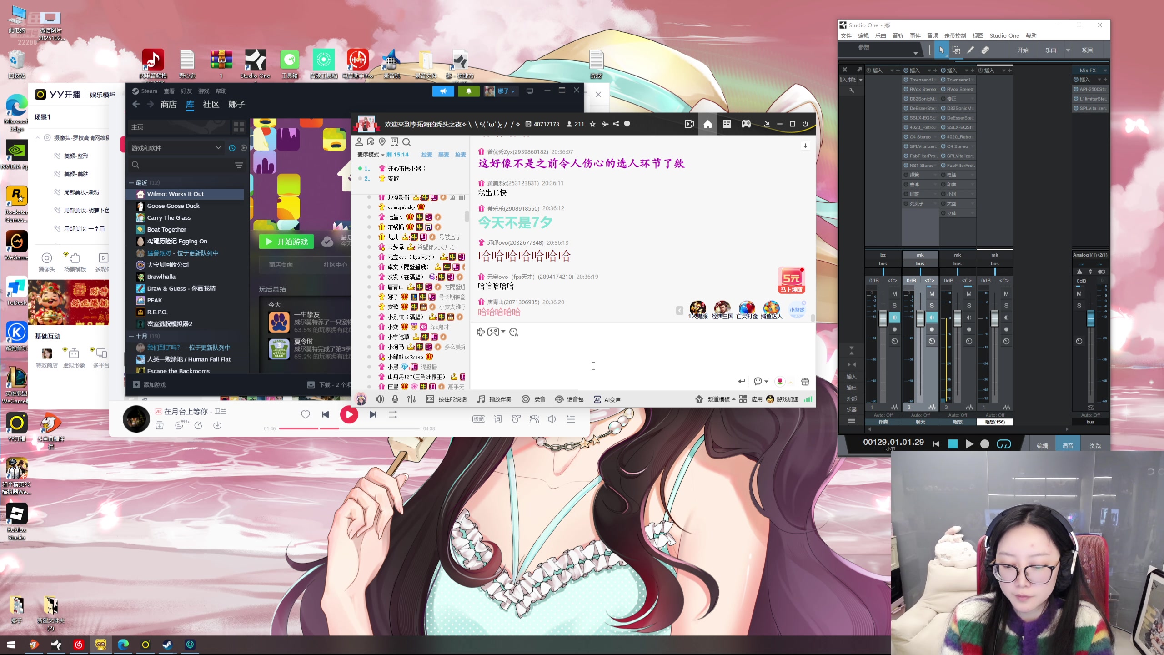This screenshot has height=655, width=1164.
Task: Click the gift box icon in chat input
Action: (x=805, y=382)
